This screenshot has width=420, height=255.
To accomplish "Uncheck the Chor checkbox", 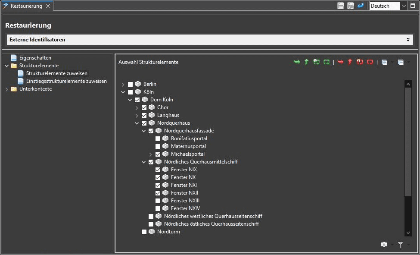I will (144, 107).
